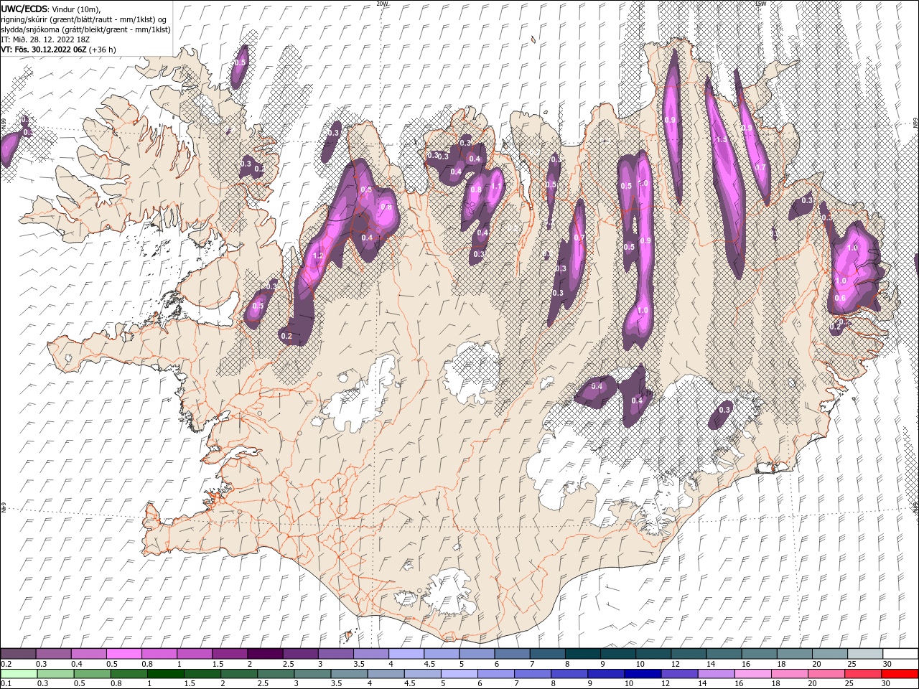Pick the bright red 30 swatch in lower legend
919x689 pixels.
coord(900,674)
